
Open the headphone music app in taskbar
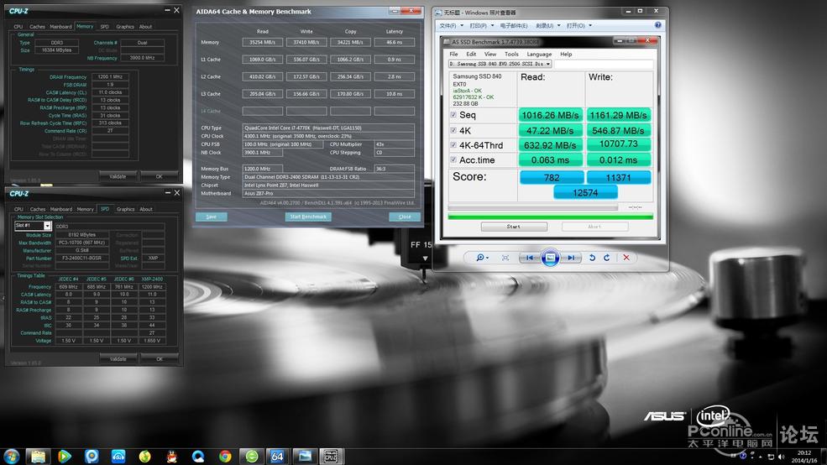click(118, 456)
